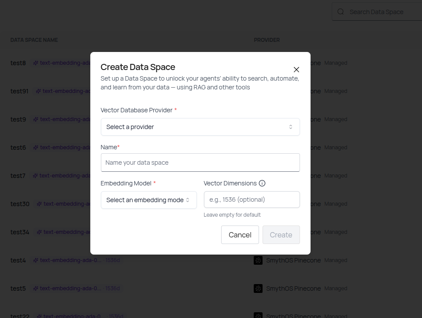The image size is (422, 318).
Task: Click the SmythOS Pinecone provider icon for test4
Action: 258,260
